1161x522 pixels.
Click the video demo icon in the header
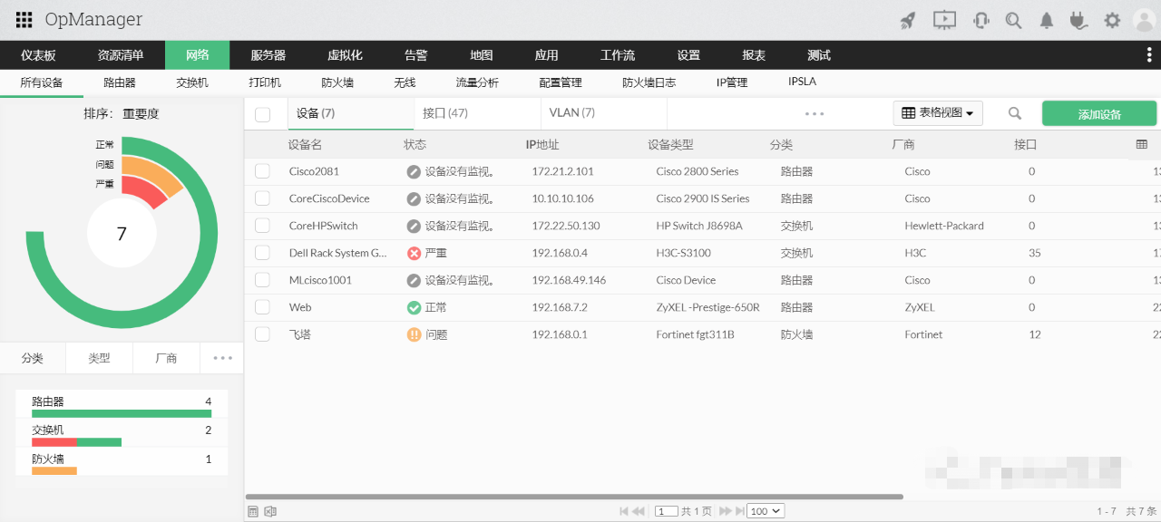point(944,19)
